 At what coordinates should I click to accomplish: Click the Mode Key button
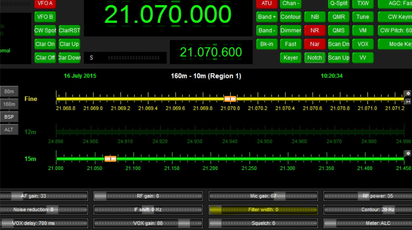point(395,44)
